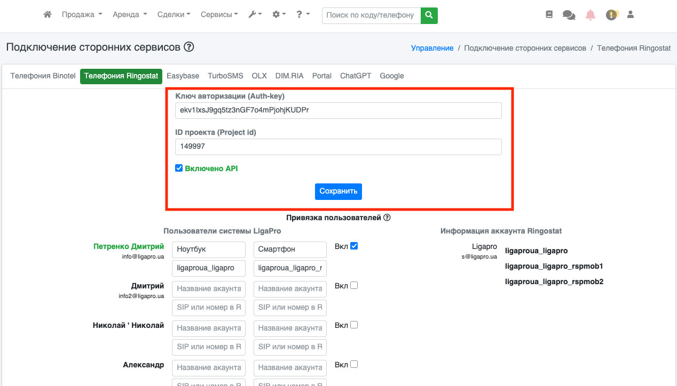
Task: Follow the Управление breadcrumb link
Action: coord(432,48)
